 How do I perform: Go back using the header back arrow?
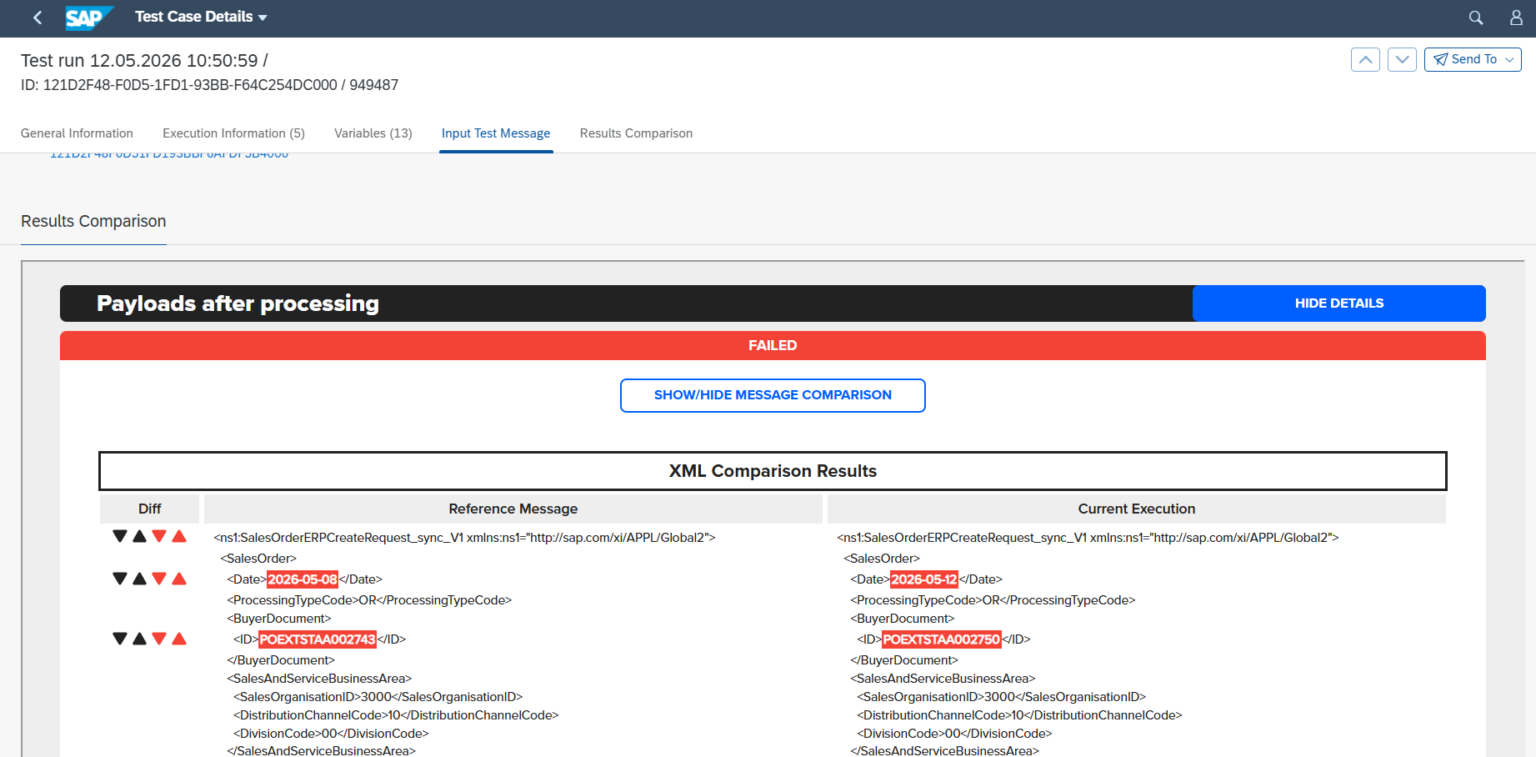(x=38, y=18)
